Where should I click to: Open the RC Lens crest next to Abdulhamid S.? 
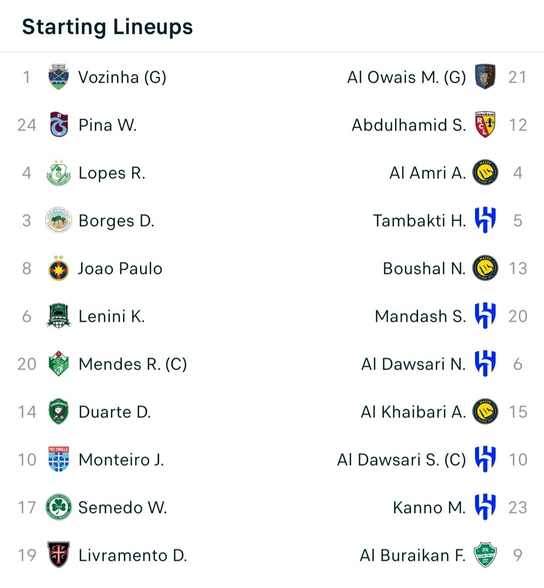click(485, 124)
